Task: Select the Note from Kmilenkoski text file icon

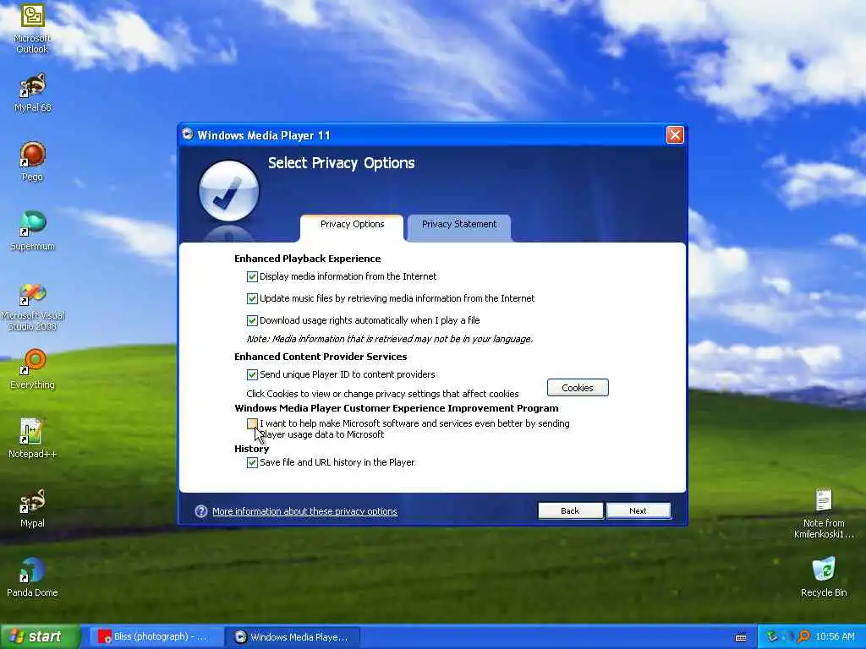Action: 824,514
